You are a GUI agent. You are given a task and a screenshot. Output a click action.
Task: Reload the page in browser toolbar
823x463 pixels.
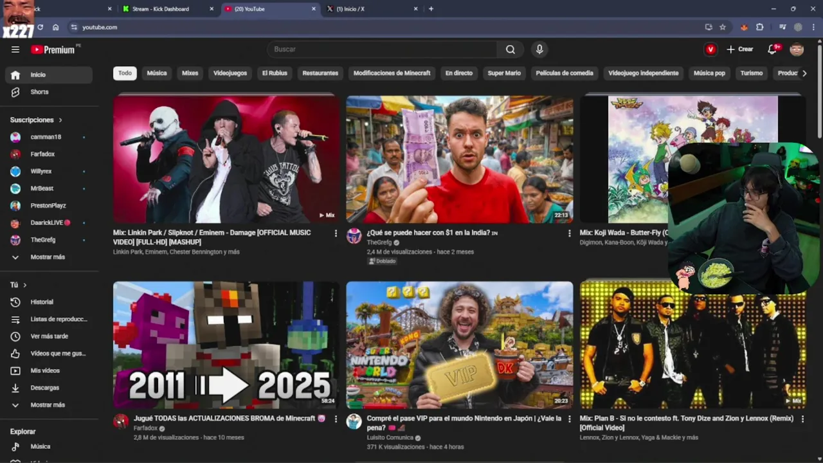pos(40,27)
